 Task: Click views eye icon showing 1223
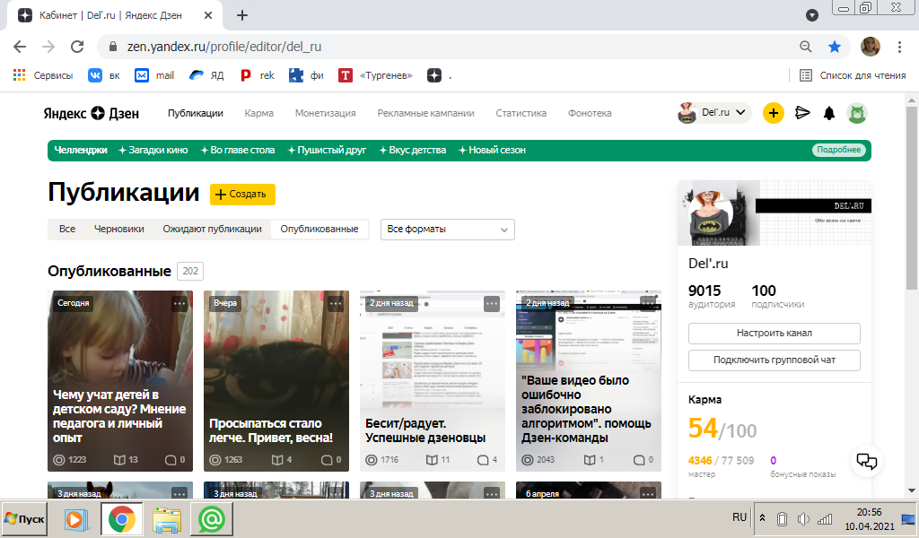(x=59, y=460)
